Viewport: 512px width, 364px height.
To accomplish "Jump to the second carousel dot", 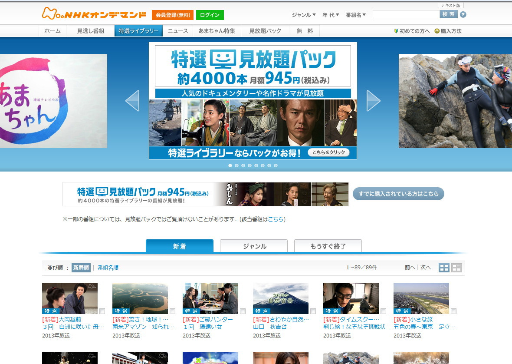I will tap(237, 165).
